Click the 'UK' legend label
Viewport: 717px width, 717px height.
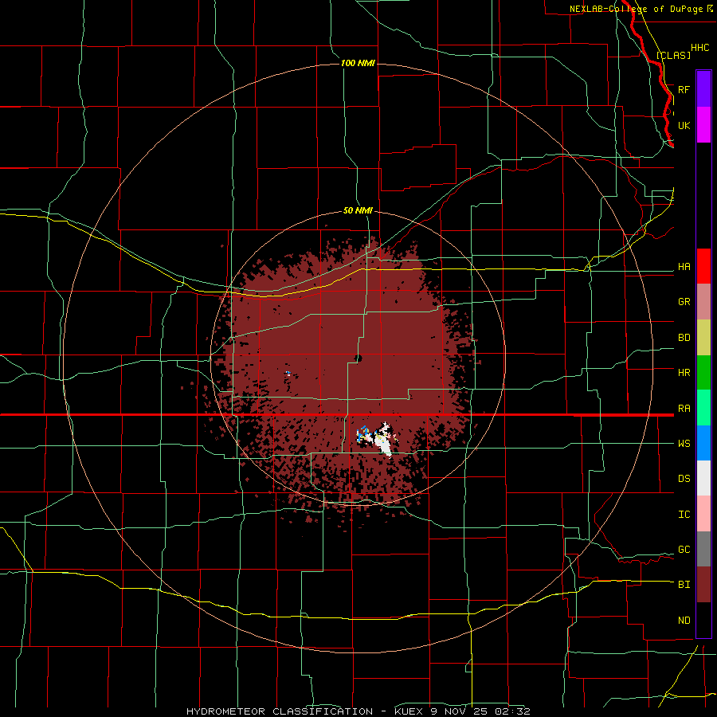(684, 125)
